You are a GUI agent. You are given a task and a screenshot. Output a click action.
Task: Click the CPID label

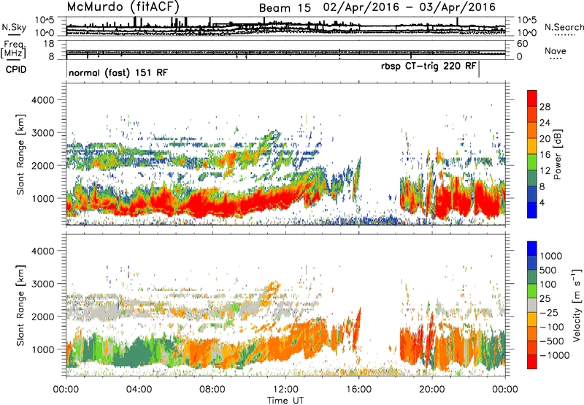pyautogui.click(x=16, y=69)
